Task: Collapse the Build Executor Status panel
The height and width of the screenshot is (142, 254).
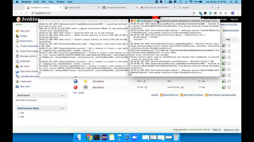Action: [62, 108]
